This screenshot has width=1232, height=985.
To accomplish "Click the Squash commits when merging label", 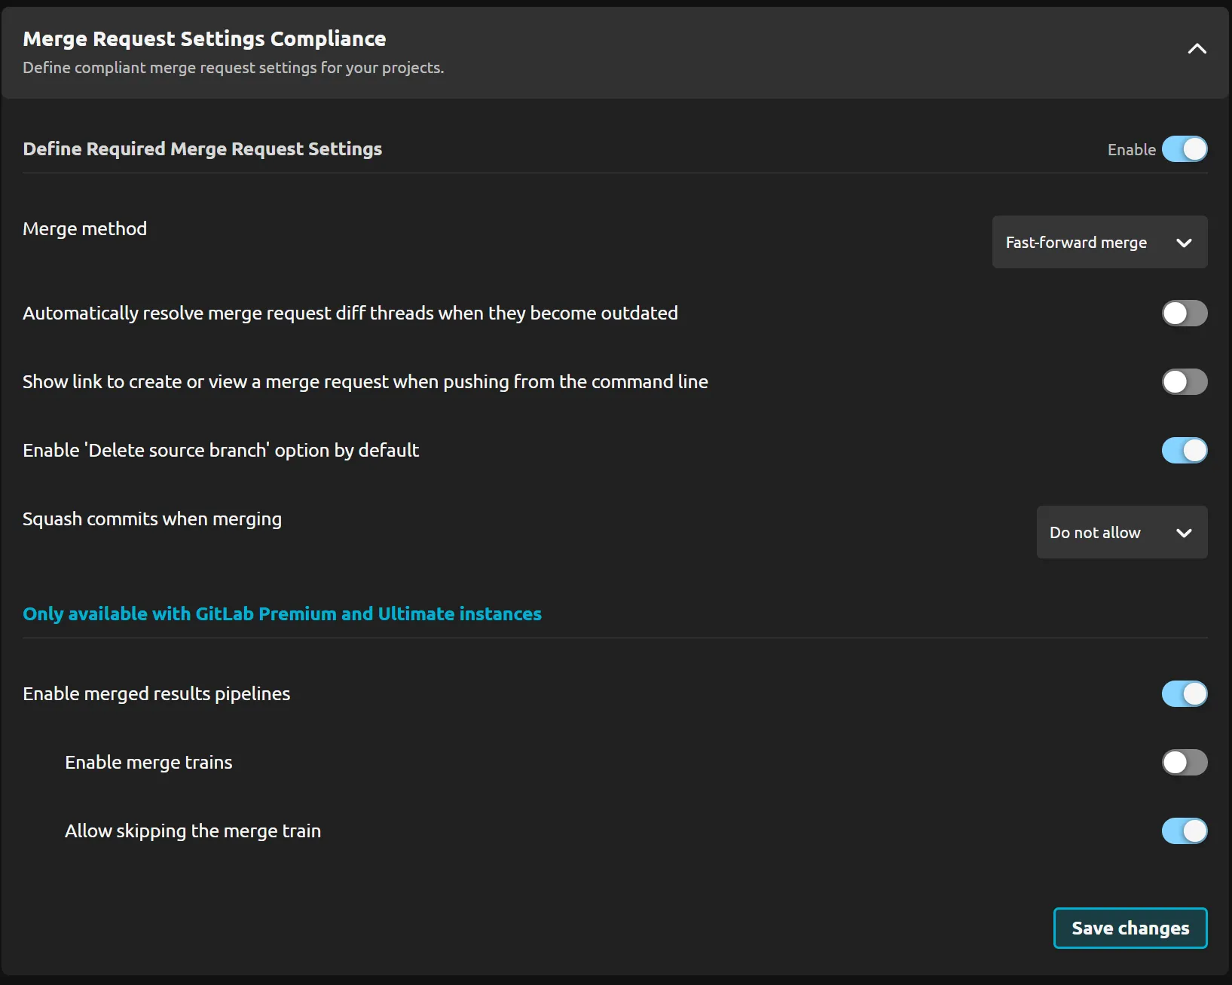I will pyautogui.click(x=152, y=519).
